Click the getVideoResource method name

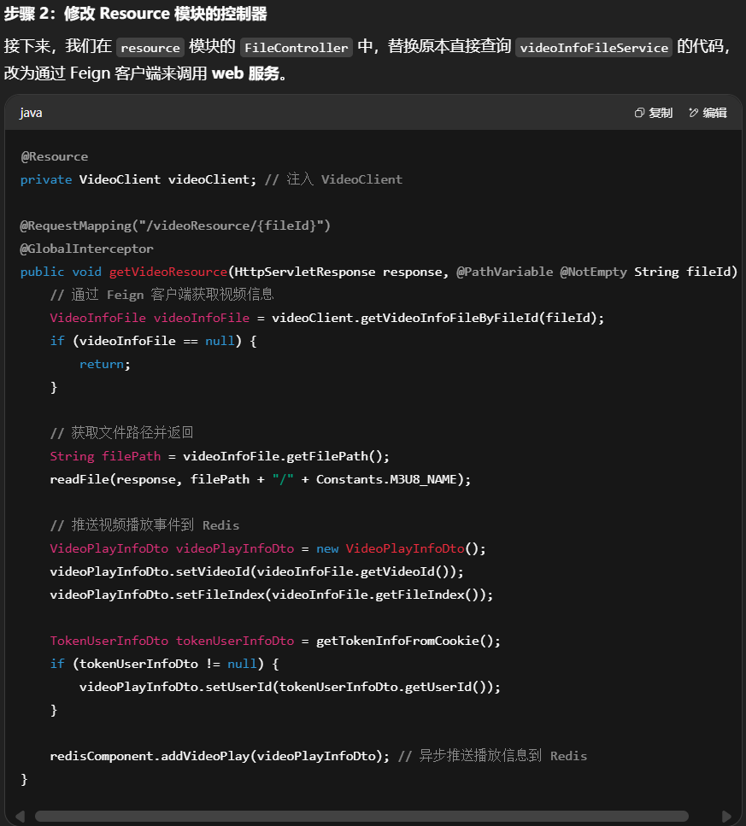point(168,272)
